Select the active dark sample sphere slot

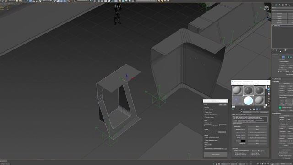pyautogui.click(x=249, y=91)
